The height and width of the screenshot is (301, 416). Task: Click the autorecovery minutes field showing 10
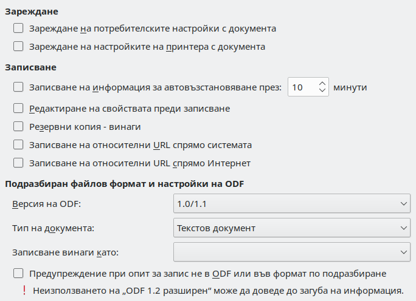pos(301,87)
